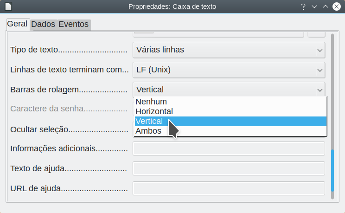Select the Geral tab
Image resolution: width=345 pixels, height=213 pixels.
tap(17, 24)
